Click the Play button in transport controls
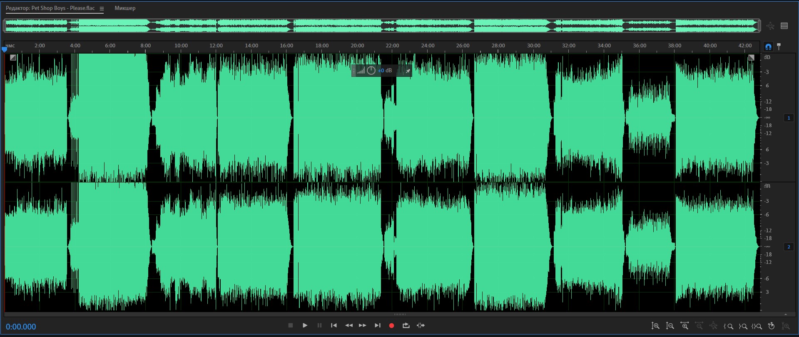This screenshot has width=799, height=337. (x=305, y=325)
